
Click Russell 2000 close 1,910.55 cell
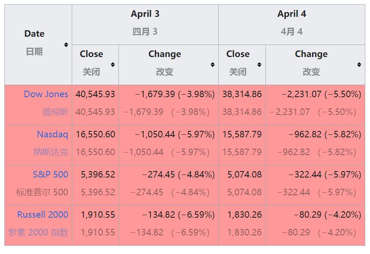(96, 225)
